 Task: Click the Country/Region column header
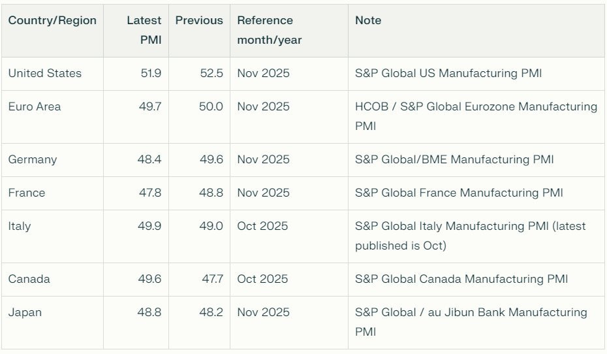[x=52, y=20]
